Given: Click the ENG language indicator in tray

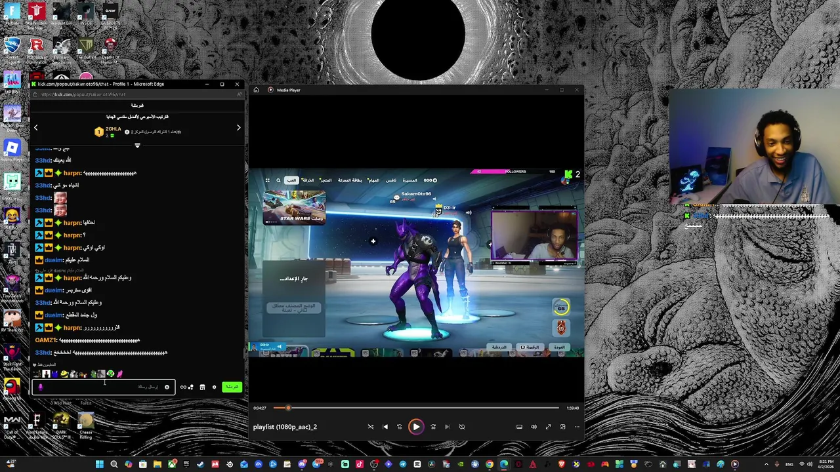Looking at the screenshot, I should 789,464.
